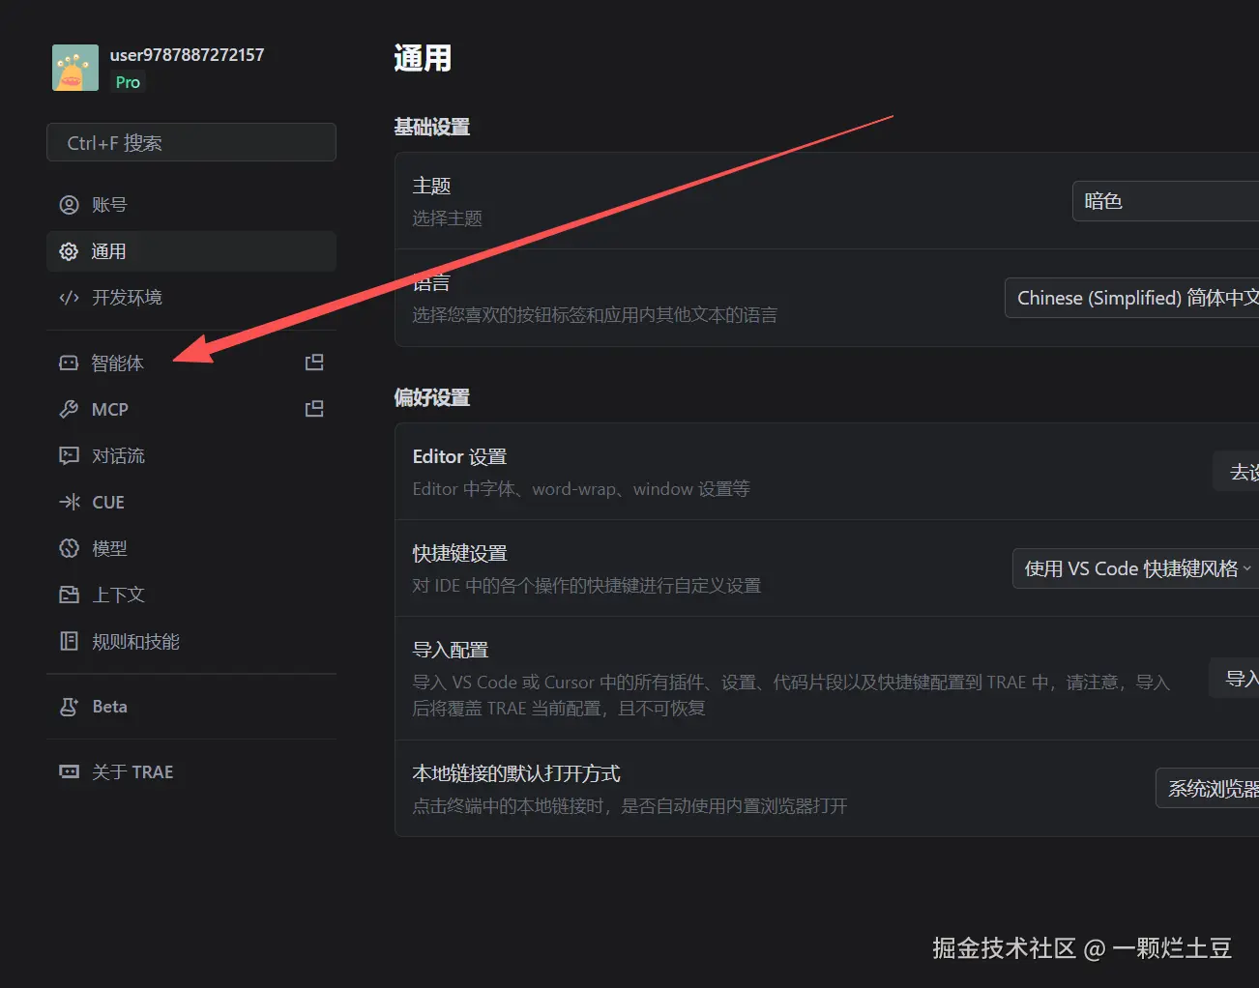Open the 智能体 section
Viewport: 1259px width, 988px height.
click(x=191, y=363)
